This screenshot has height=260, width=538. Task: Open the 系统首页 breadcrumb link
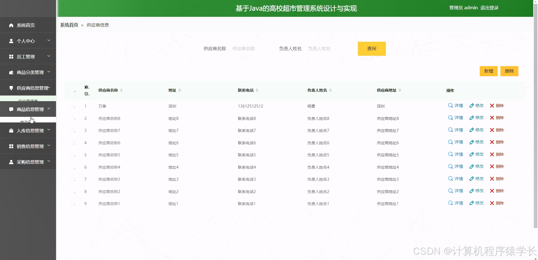[69, 25]
